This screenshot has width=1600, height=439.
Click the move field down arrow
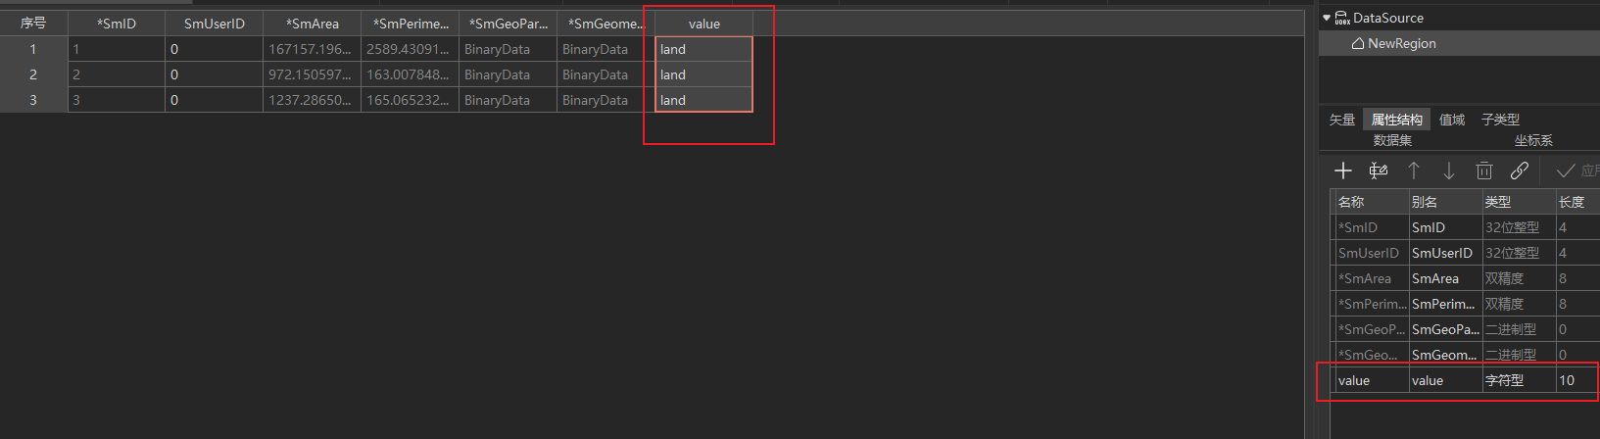point(1449,171)
